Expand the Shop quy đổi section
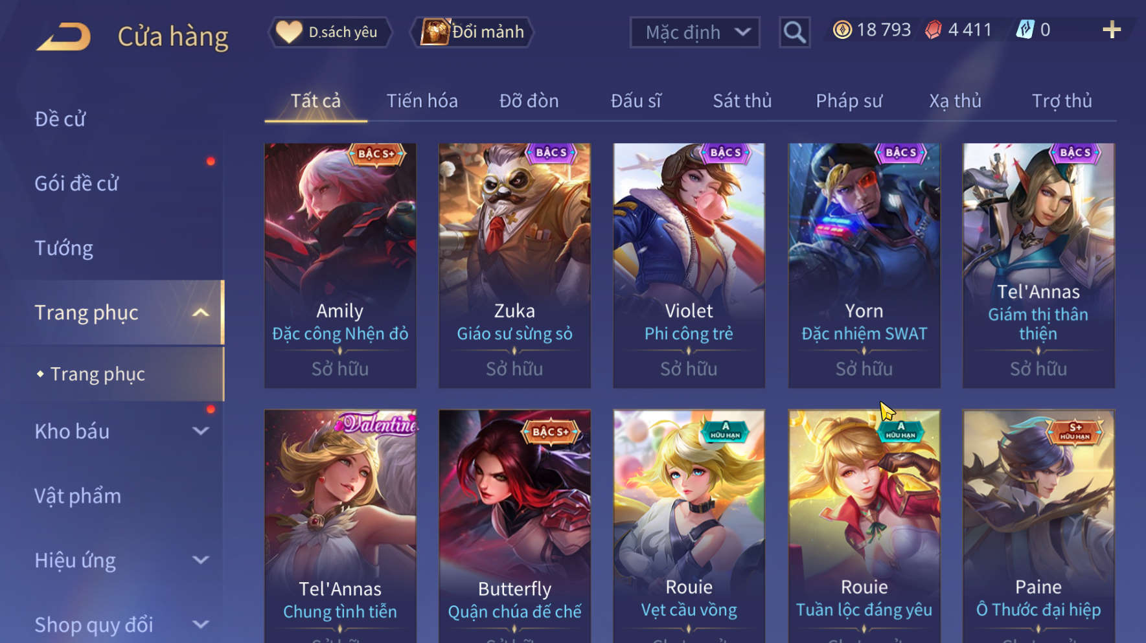Screen dimensions: 1146x643 pos(201,625)
